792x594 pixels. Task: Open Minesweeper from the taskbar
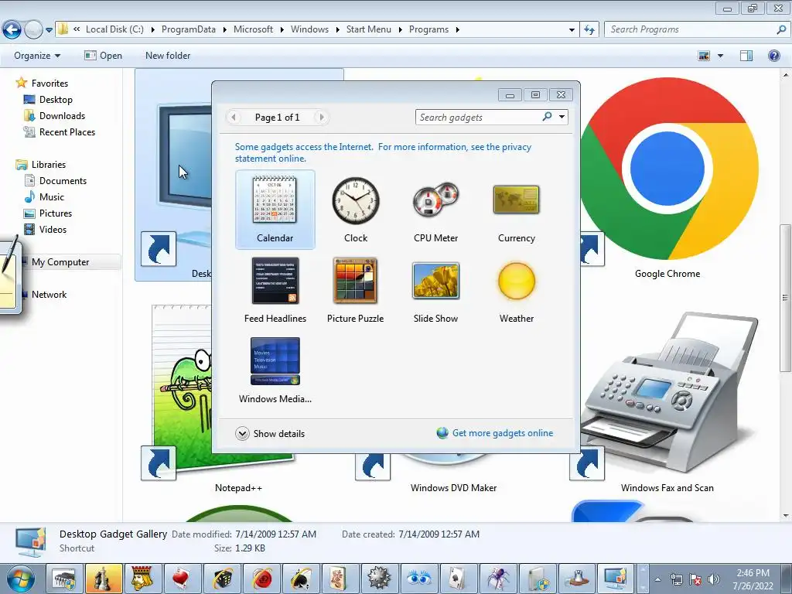point(379,579)
